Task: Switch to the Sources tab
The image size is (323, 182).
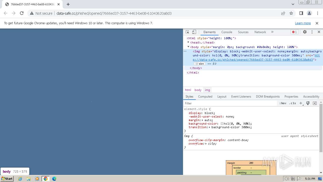Action: (243, 32)
